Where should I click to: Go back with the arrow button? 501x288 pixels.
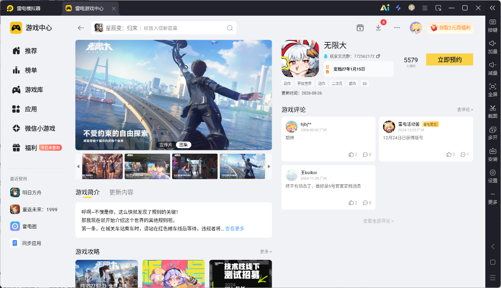[81, 28]
